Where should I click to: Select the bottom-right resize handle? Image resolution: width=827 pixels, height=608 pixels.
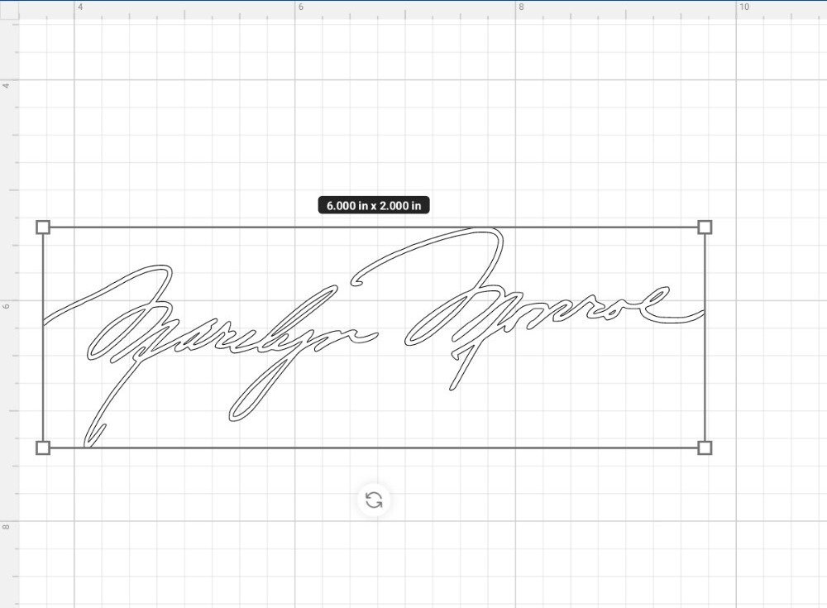(705, 448)
